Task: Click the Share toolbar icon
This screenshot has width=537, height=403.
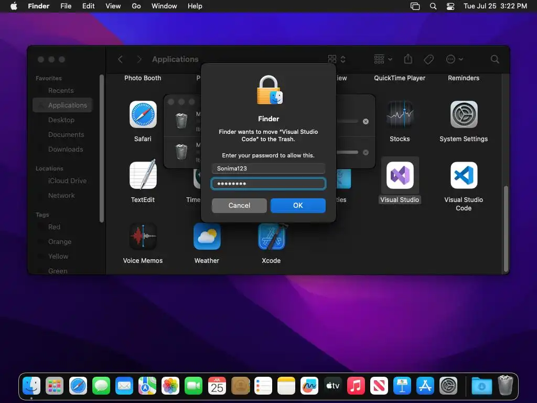Action: pyautogui.click(x=408, y=59)
